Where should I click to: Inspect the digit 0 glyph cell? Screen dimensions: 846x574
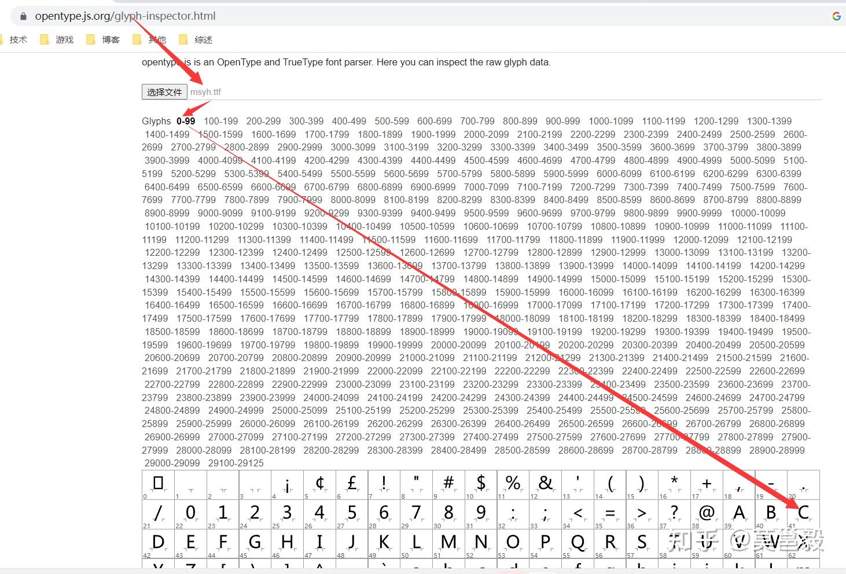pyautogui.click(x=190, y=514)
